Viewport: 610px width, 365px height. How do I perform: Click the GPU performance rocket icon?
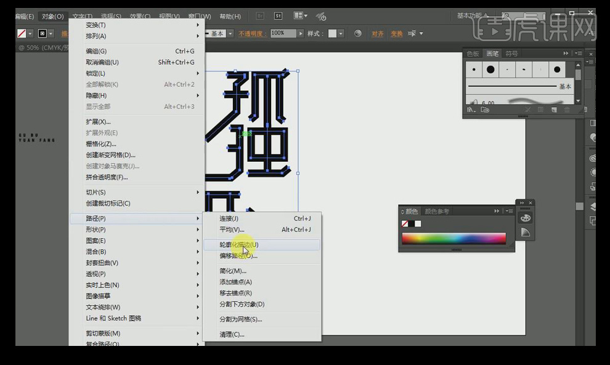321,17
